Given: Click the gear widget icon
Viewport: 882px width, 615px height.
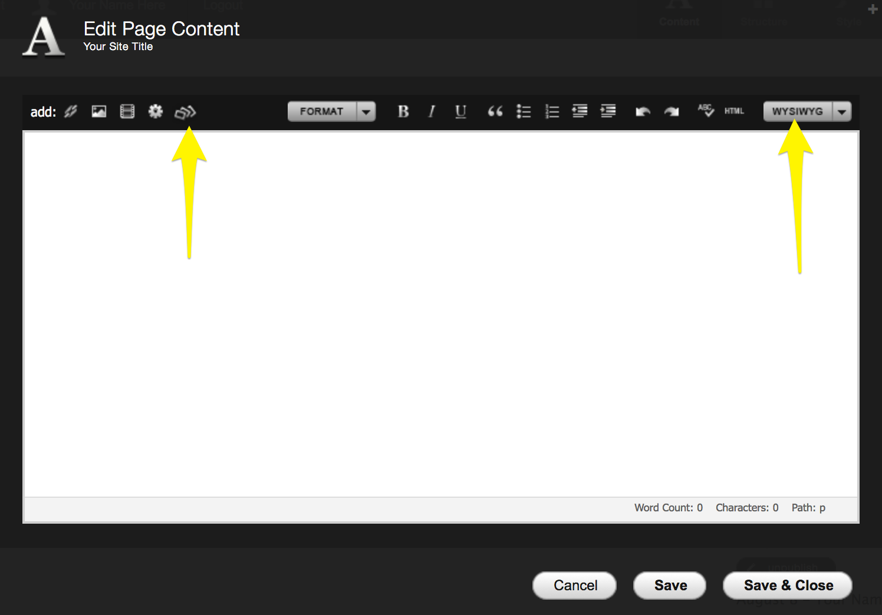Looking at the screenshot, I should (156, 111).
